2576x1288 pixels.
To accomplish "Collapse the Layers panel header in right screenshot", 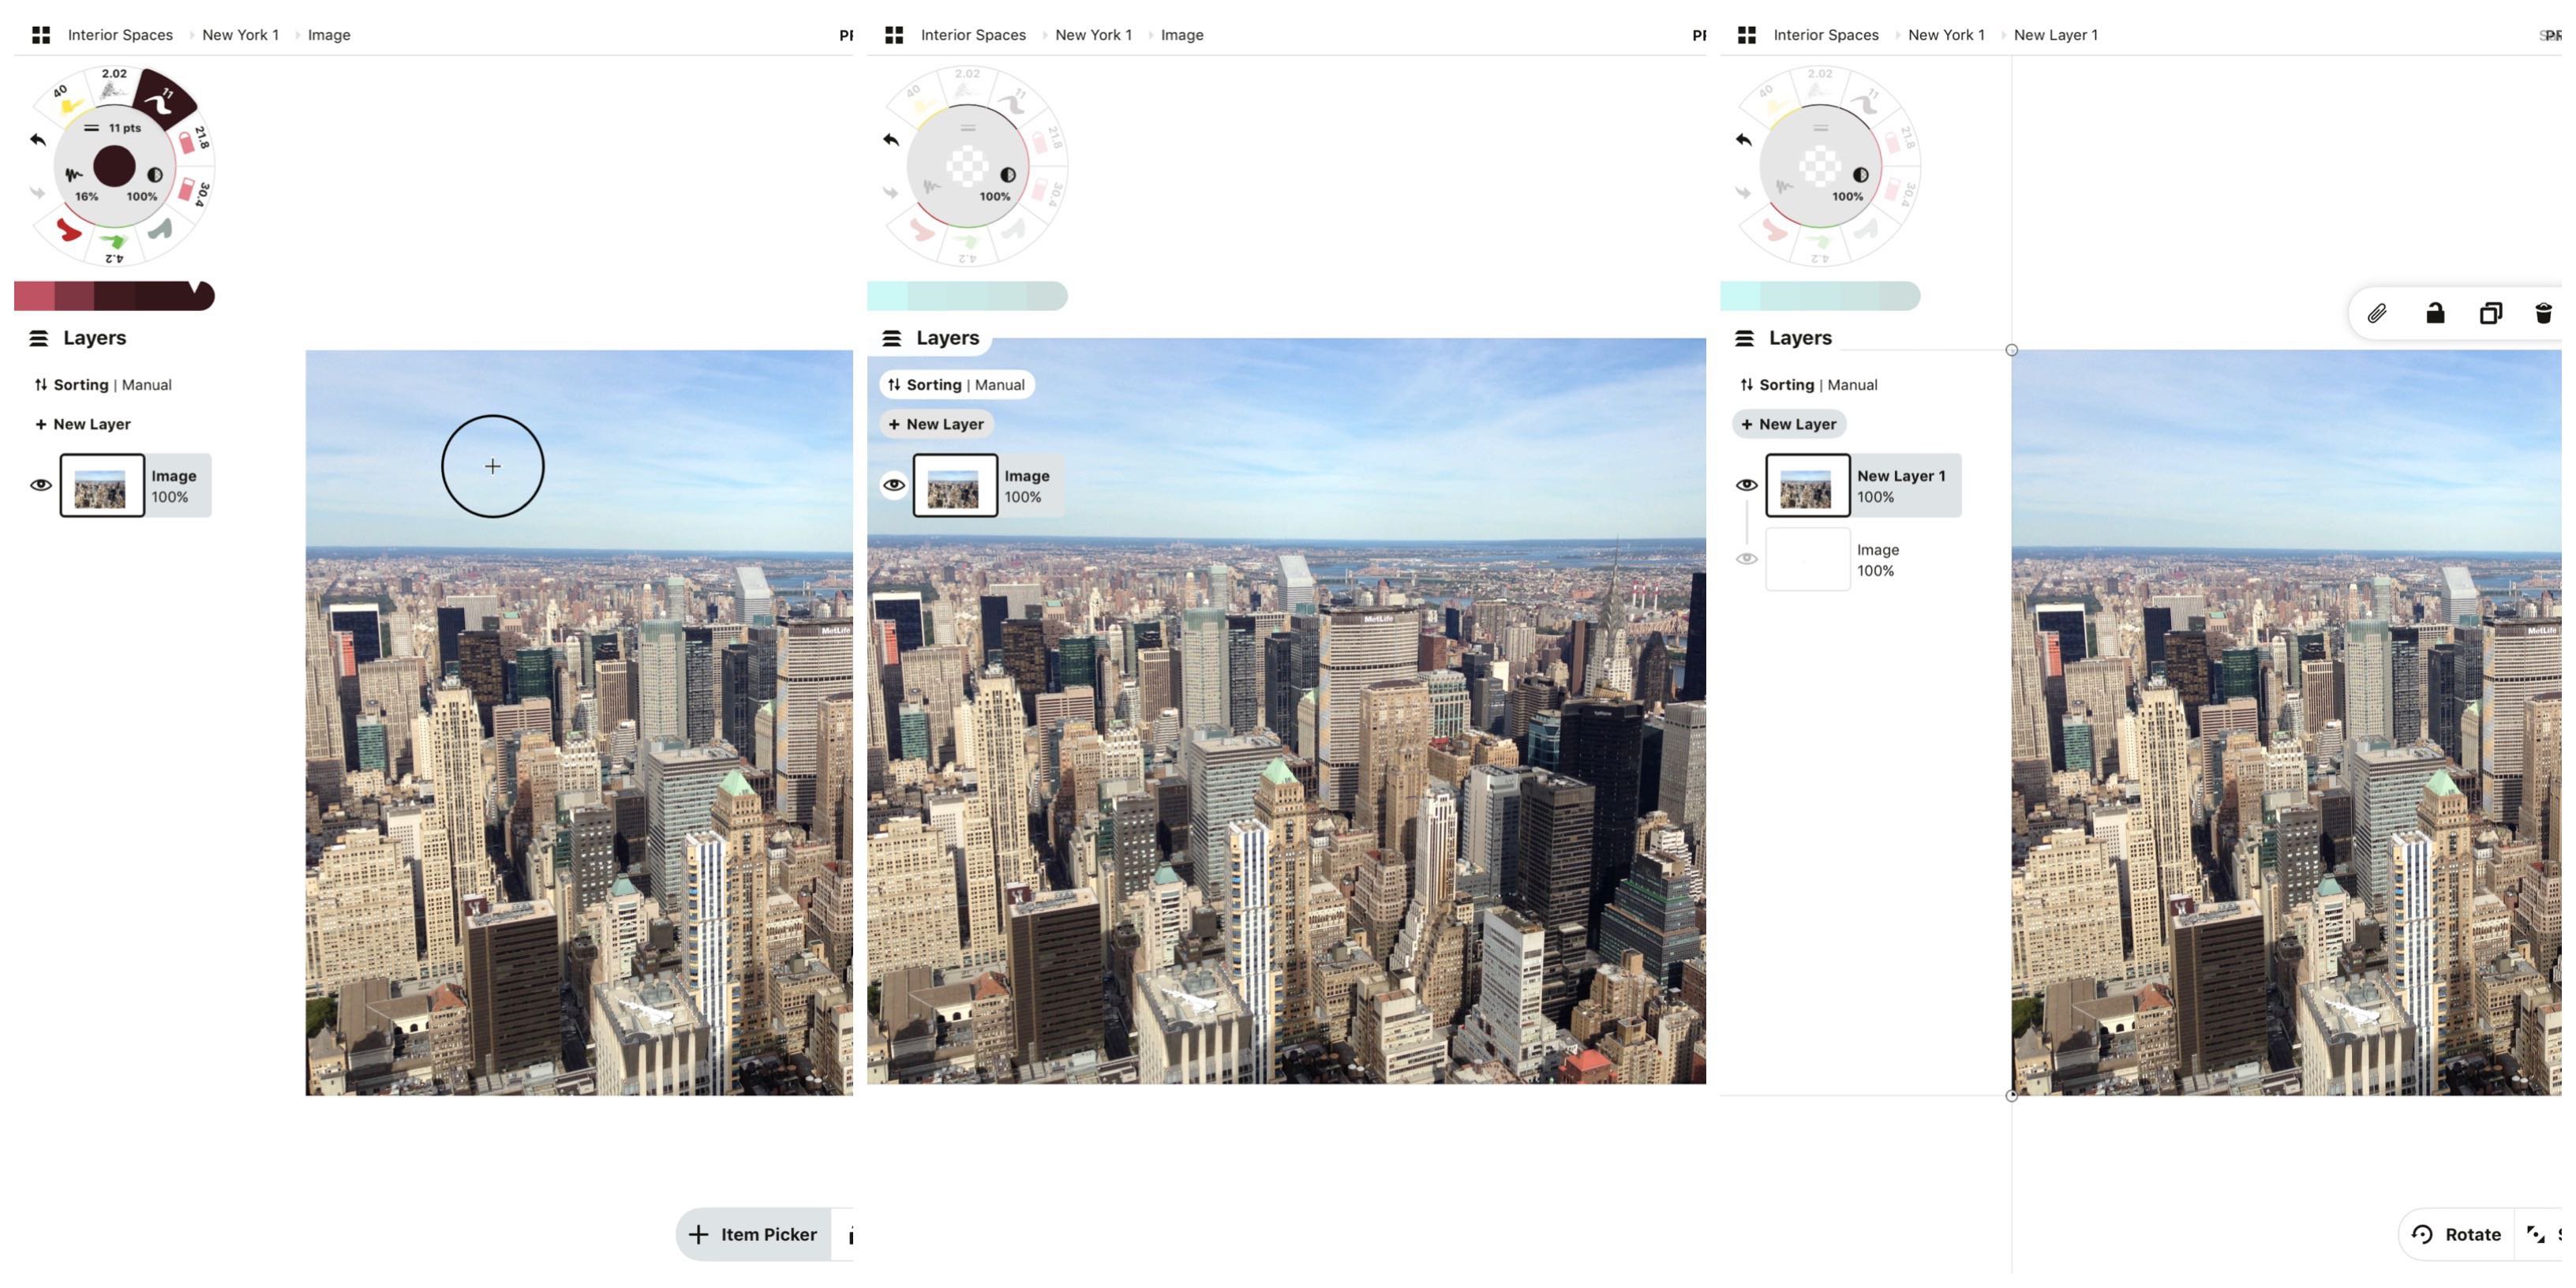I will pyautogui.click(x=1785, y=338).
